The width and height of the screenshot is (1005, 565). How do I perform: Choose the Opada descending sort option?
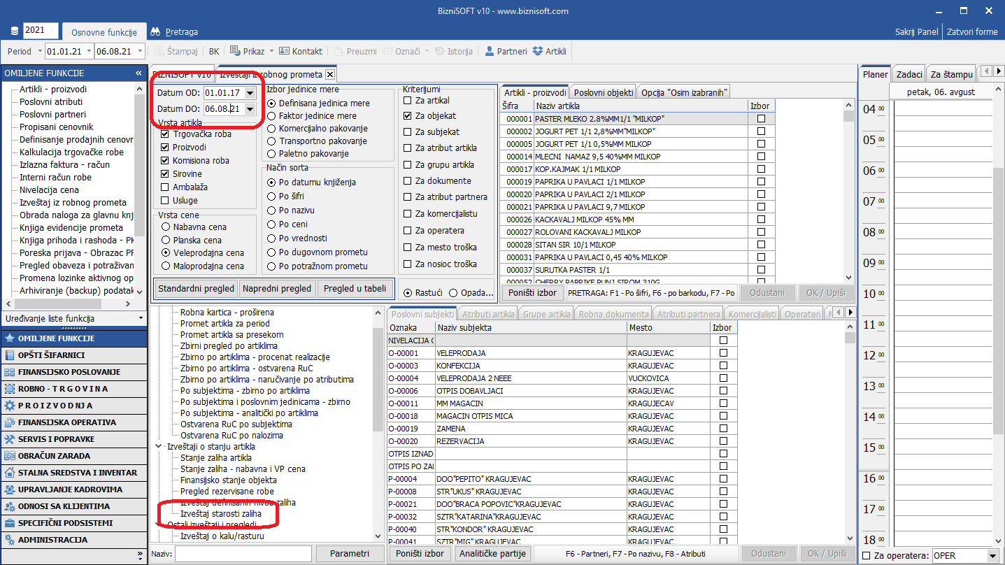coord(453,293)
